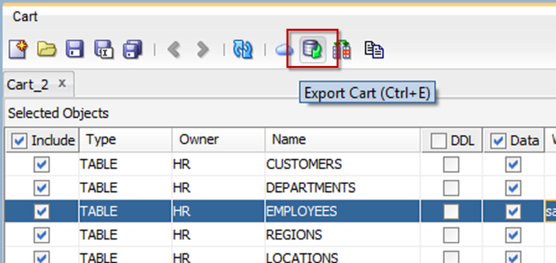This screenshot has height=263, width=556.
Task: Click the Save All carts icon
Action: [x=133, y=49]
